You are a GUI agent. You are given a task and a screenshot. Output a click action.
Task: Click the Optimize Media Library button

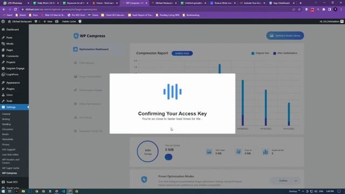[285, 36]
